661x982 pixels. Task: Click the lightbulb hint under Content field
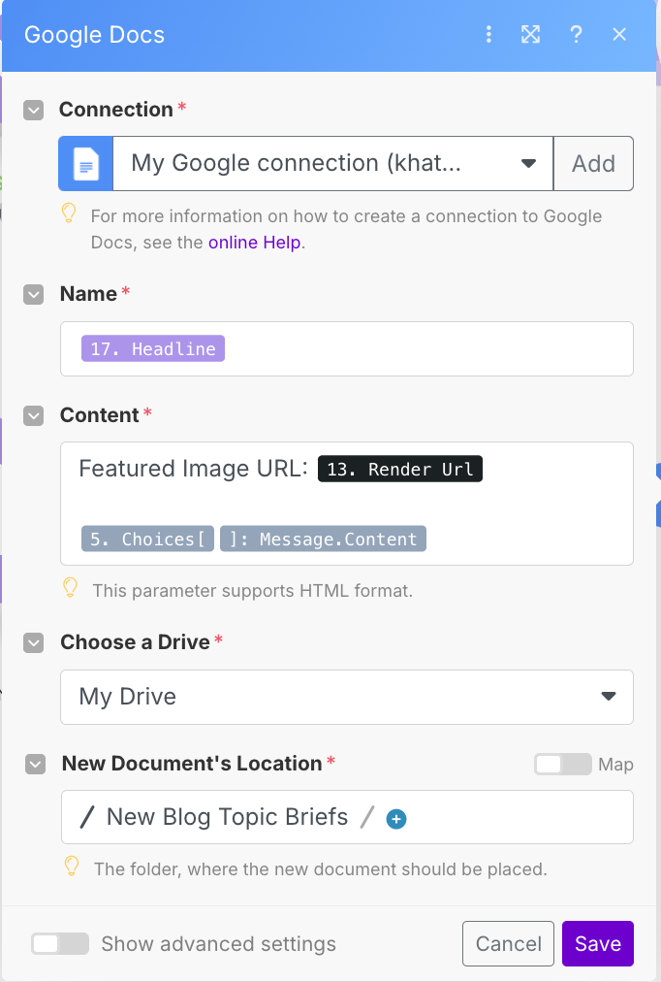point(70,588)
